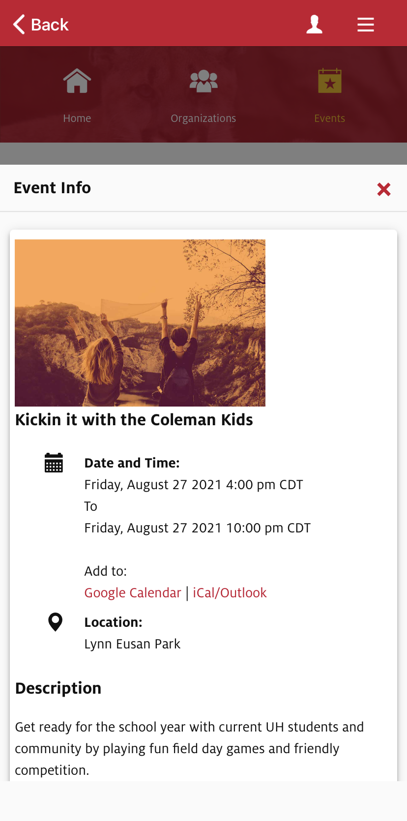The width and height of the screenshot is (407, 821).
Task: Click the Kickin it with the Coleman Kids title
Action: (134, 420)
